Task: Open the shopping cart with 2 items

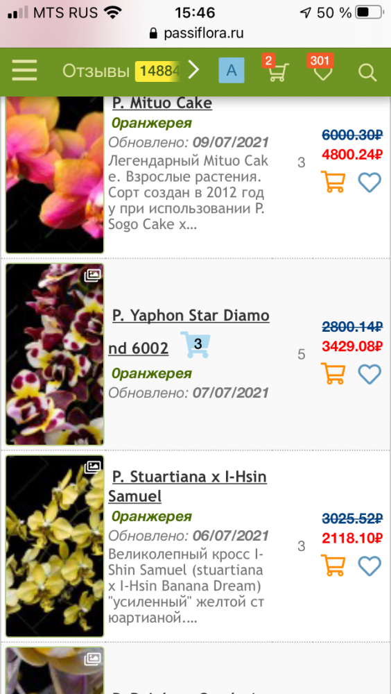Action: click(279, 72)
